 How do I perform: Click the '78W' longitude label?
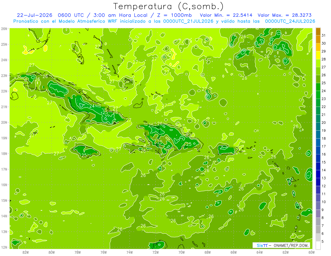(x=78, y=252)
